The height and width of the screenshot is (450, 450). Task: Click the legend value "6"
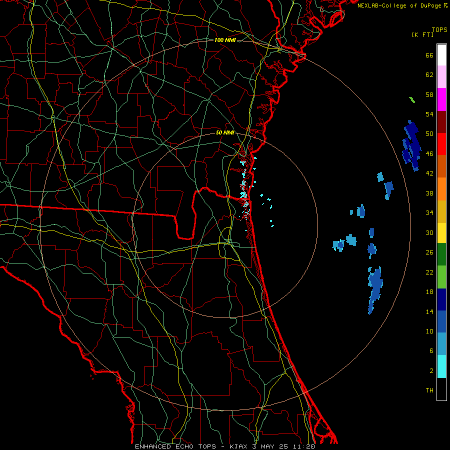[431, 351]
